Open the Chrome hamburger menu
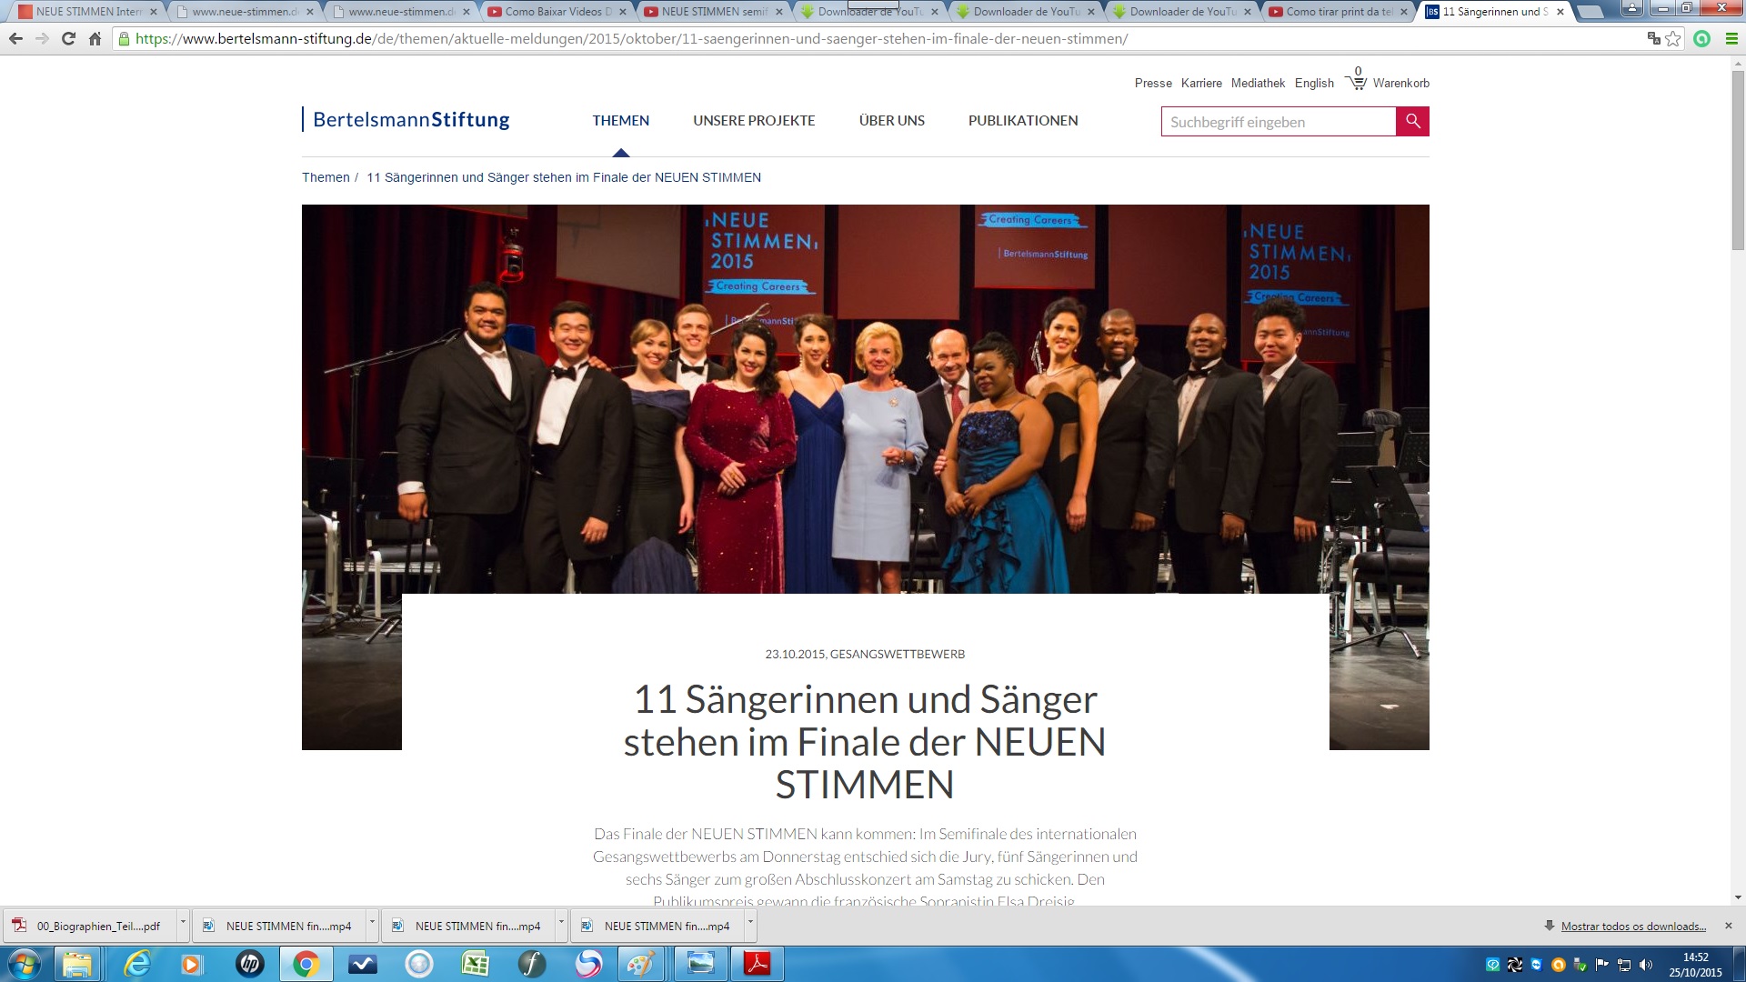1746x982 pixels. point(1731,39)
